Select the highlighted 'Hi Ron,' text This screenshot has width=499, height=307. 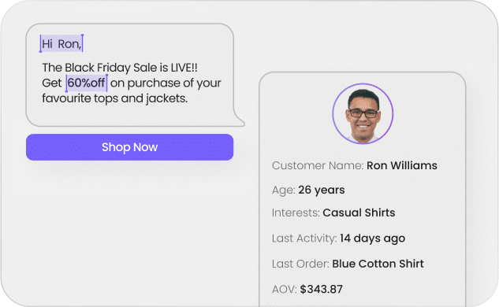61,43
